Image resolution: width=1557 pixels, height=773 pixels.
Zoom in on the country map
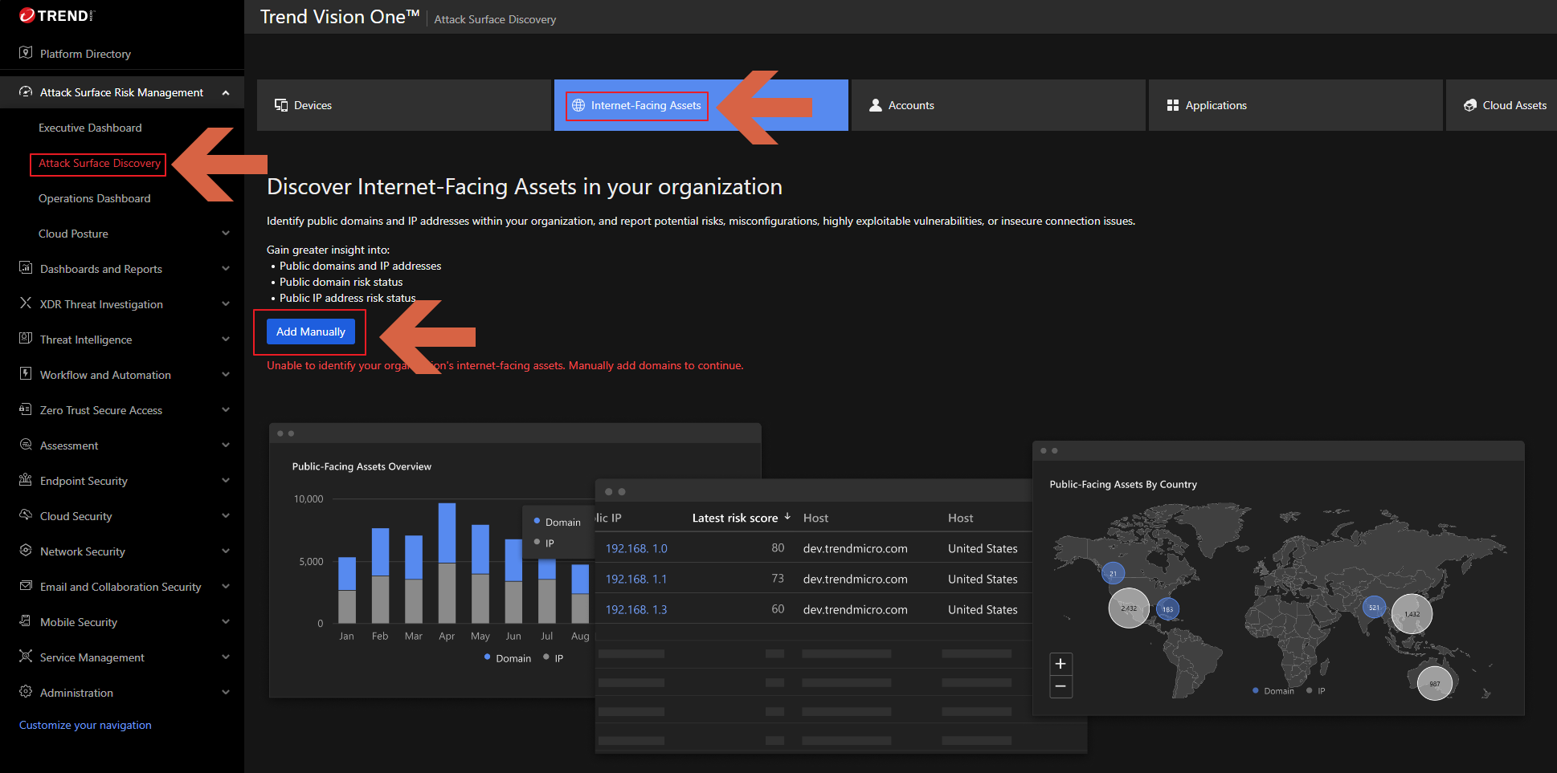pos(1060,664)
